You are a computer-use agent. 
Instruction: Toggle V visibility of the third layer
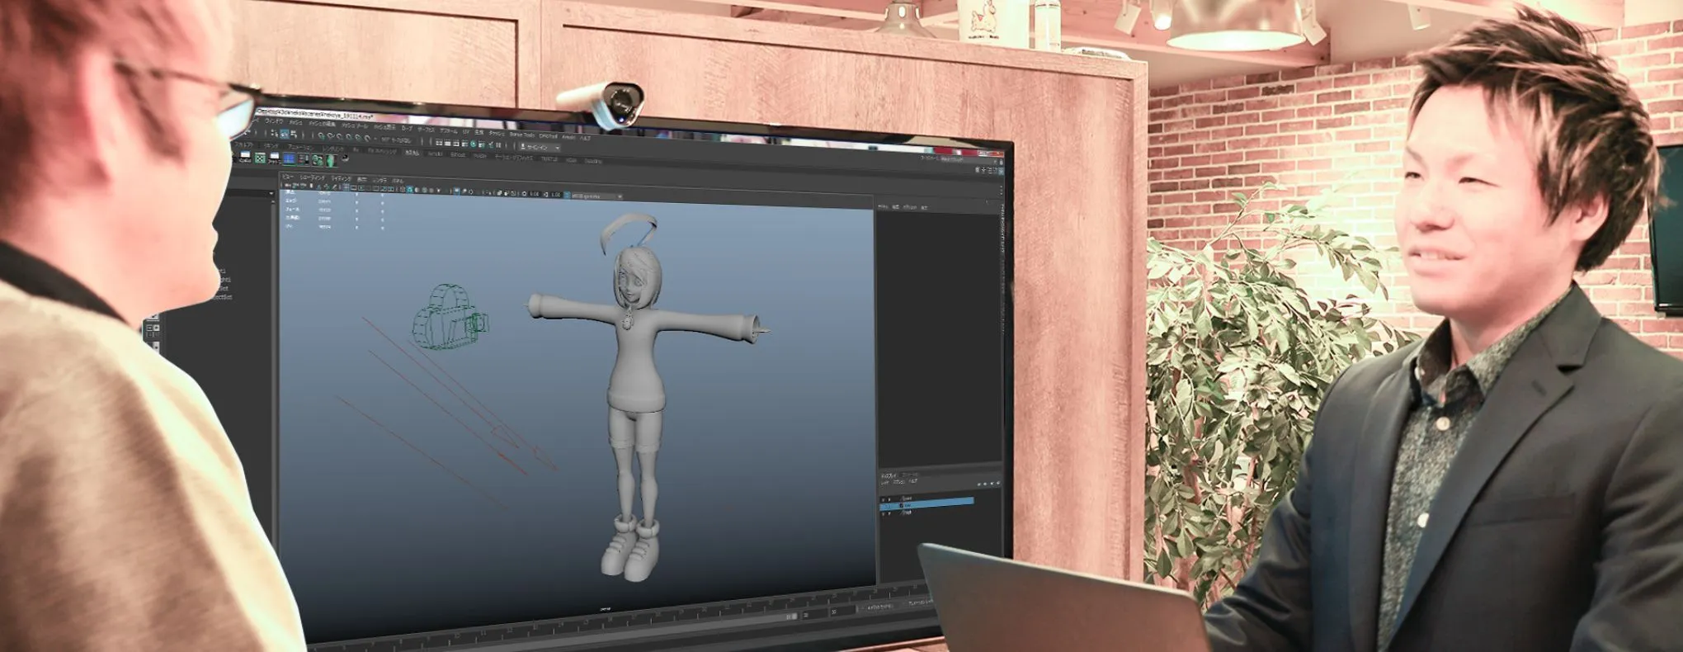(x=883, y=514)
